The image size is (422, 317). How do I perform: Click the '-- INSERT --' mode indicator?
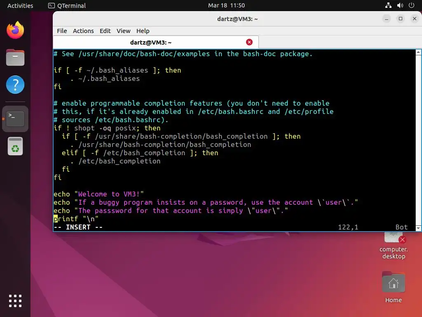[x=78, y=227]
